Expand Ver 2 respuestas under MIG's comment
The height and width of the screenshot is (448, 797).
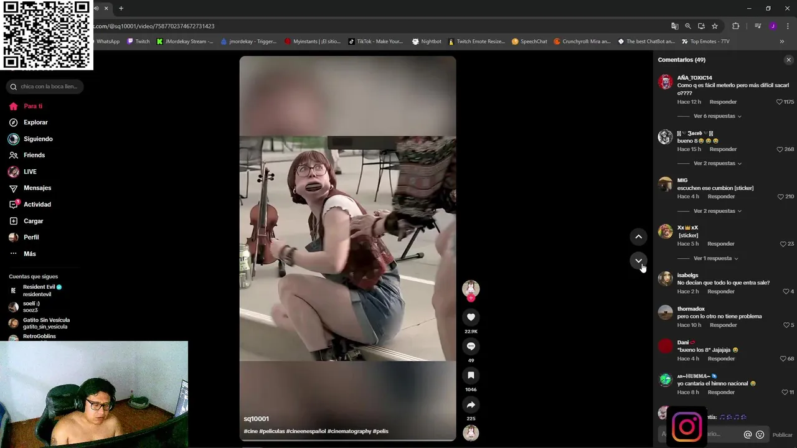717,211
